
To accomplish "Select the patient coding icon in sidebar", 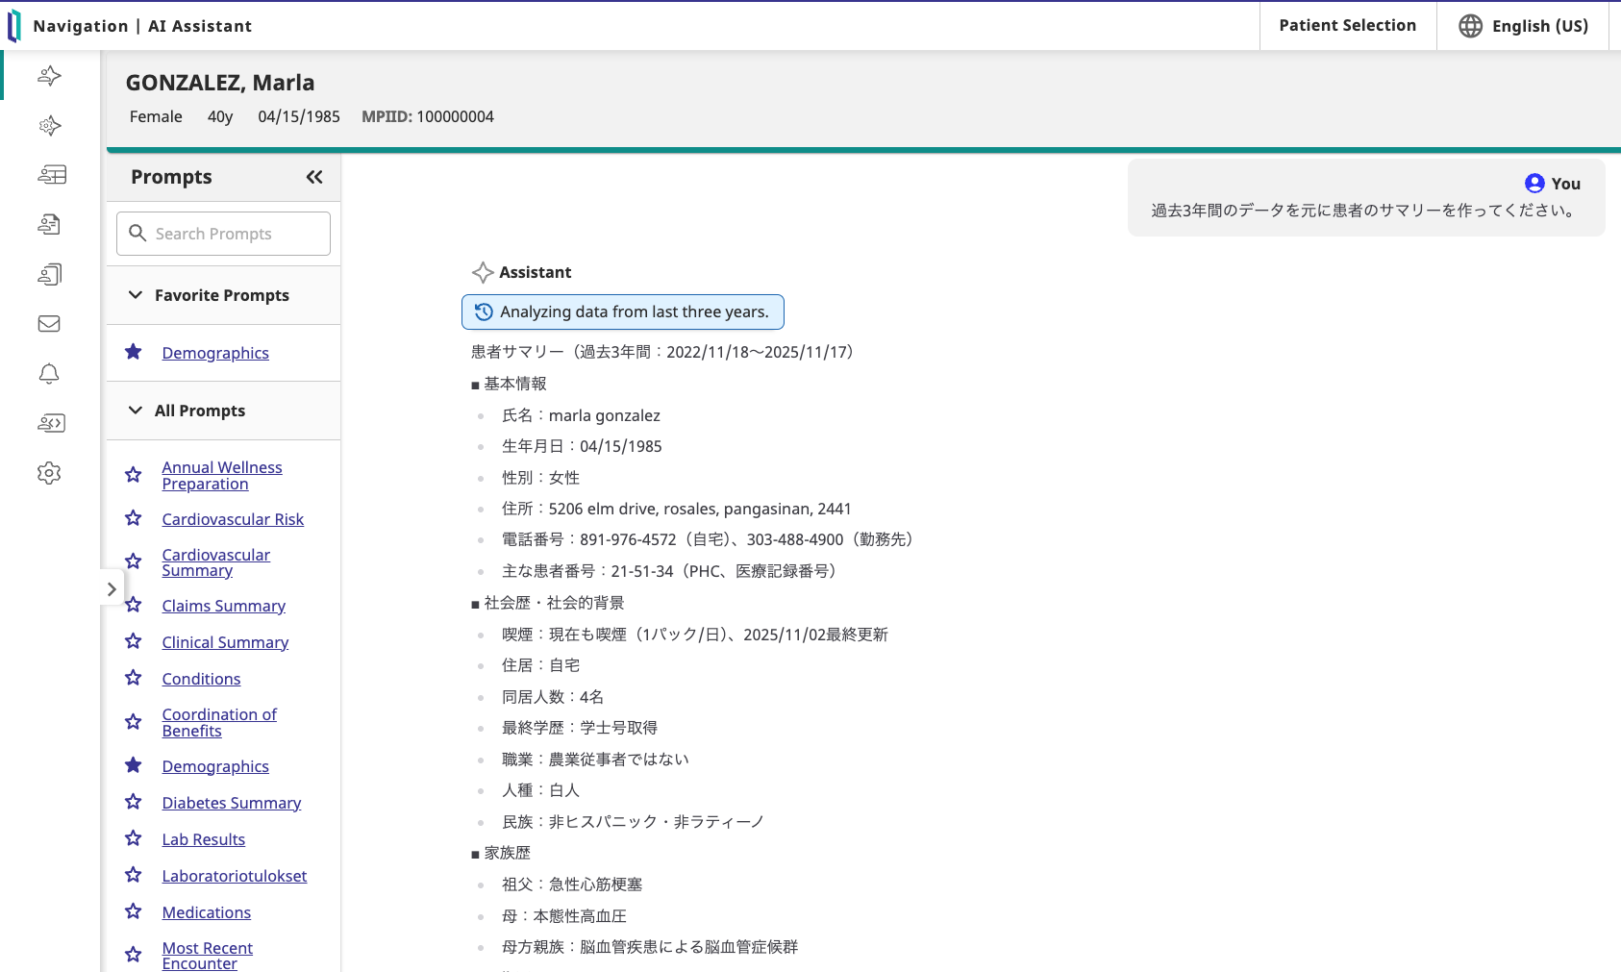I will (x=49, y=423).
